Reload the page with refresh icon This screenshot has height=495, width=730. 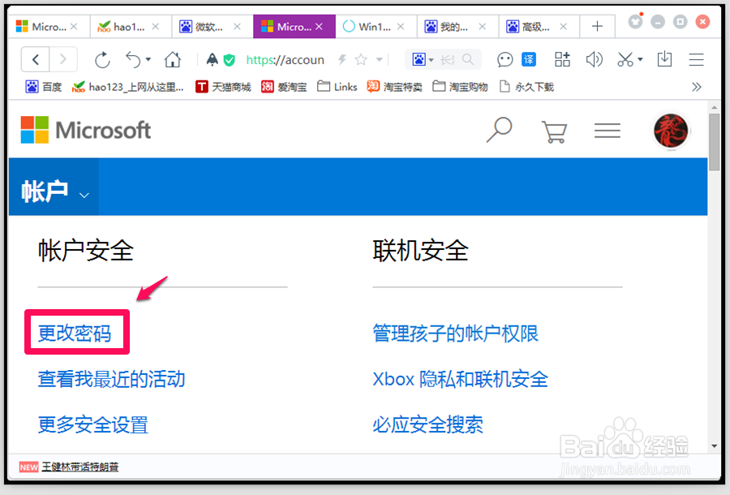102,59
